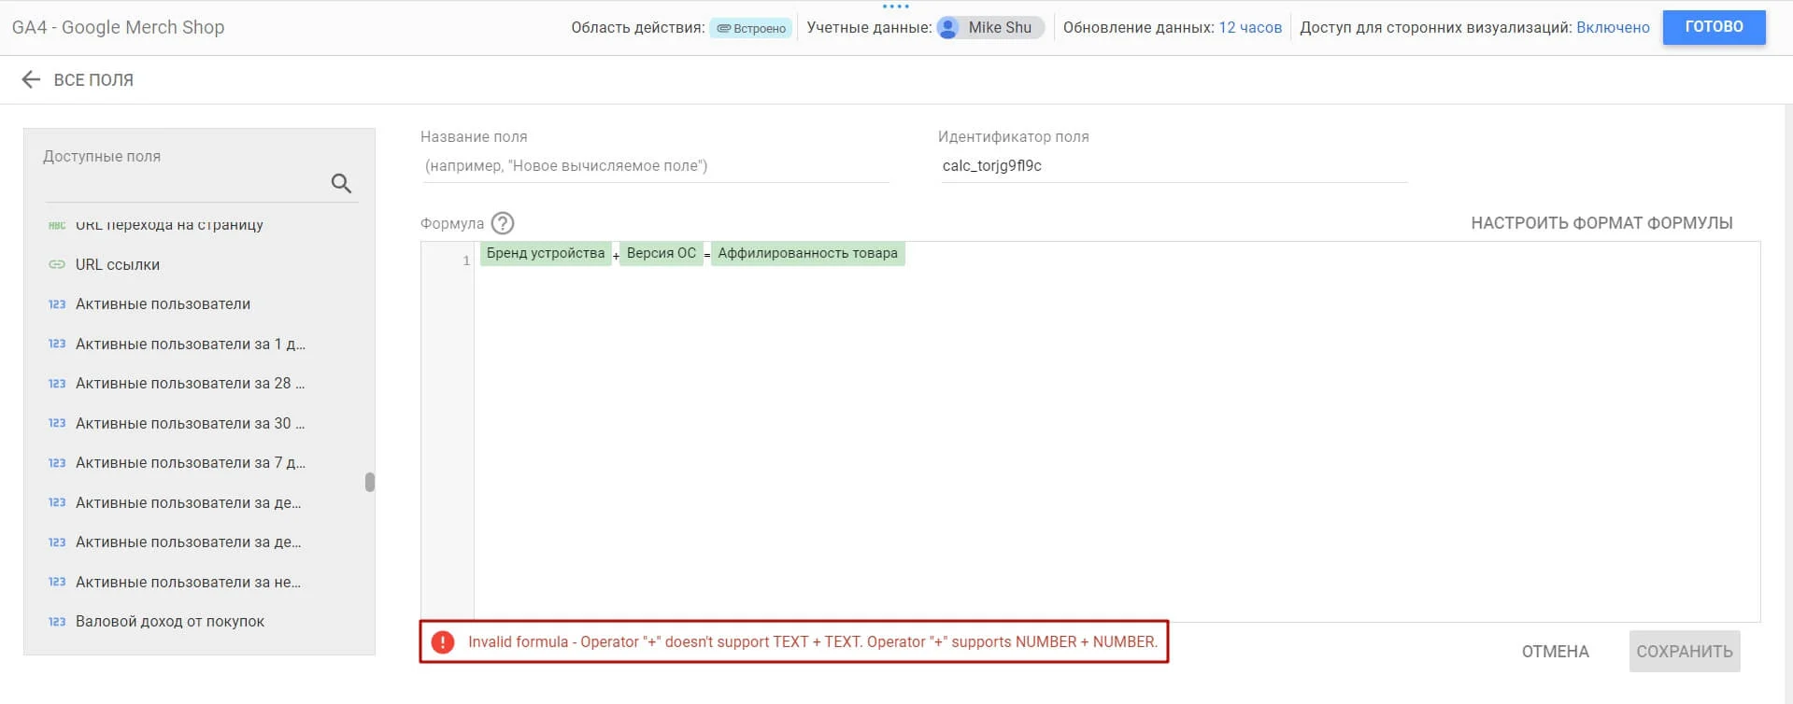Viewport: 1793px width, 704px height.
Task: Click the link icon next to URL ссылки
Action: coord(57,264)
